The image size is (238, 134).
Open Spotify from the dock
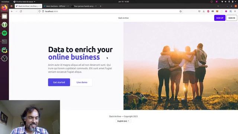[x=4, y=33]
